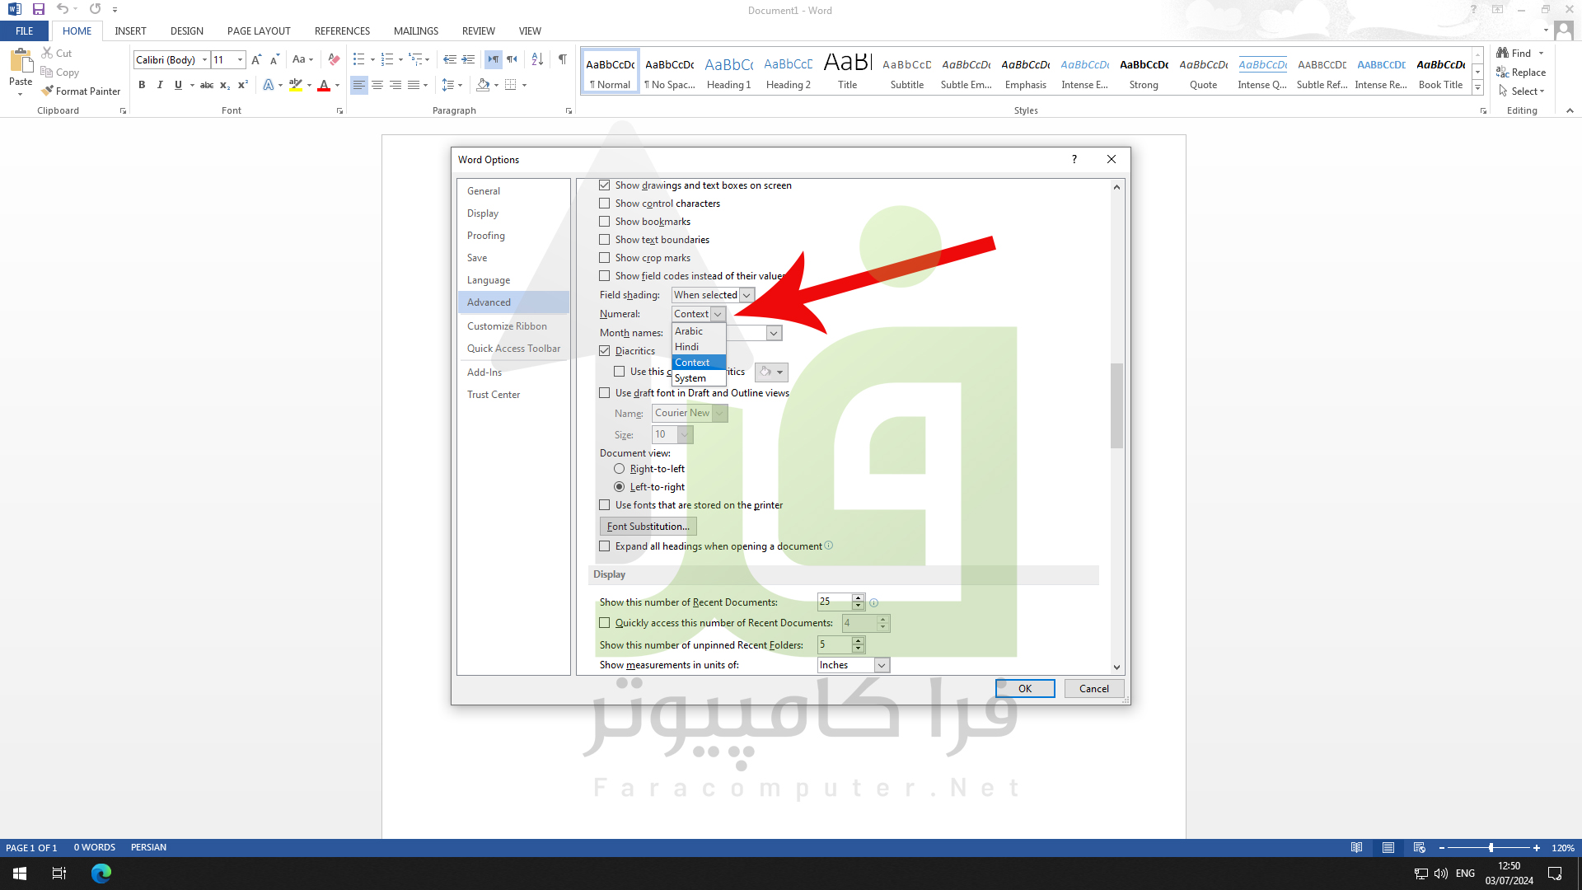Open the measurement units Inches dropdown
This screenshot has height=890, width=1582.
[882, 665]
